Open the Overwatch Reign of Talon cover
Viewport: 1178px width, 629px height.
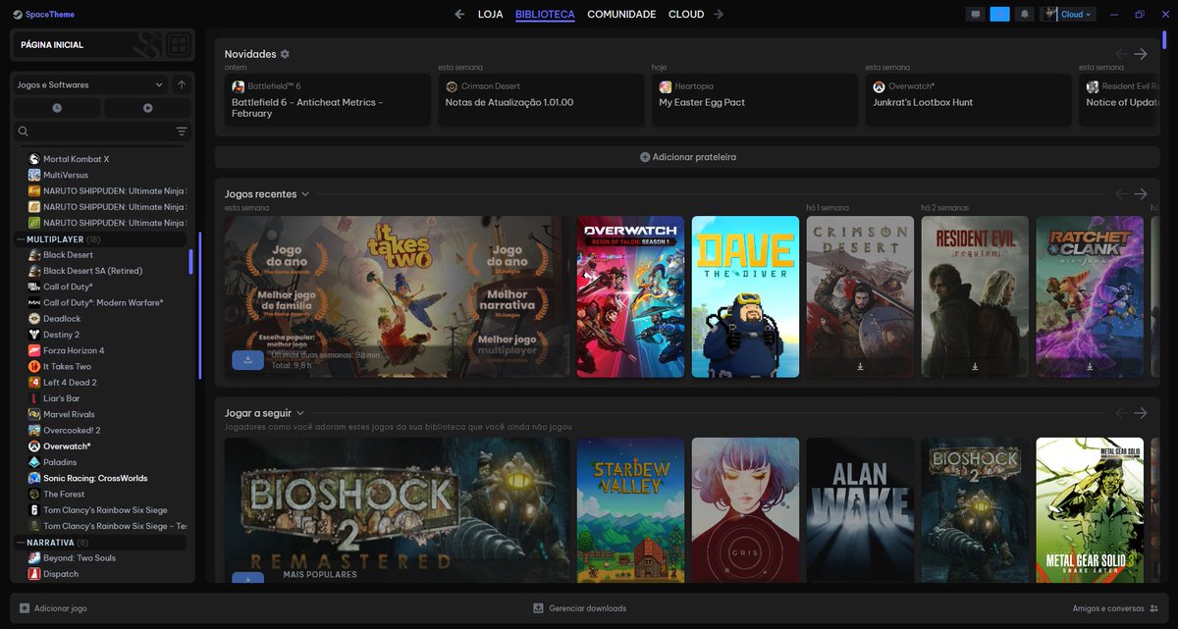tap(630, 296)
